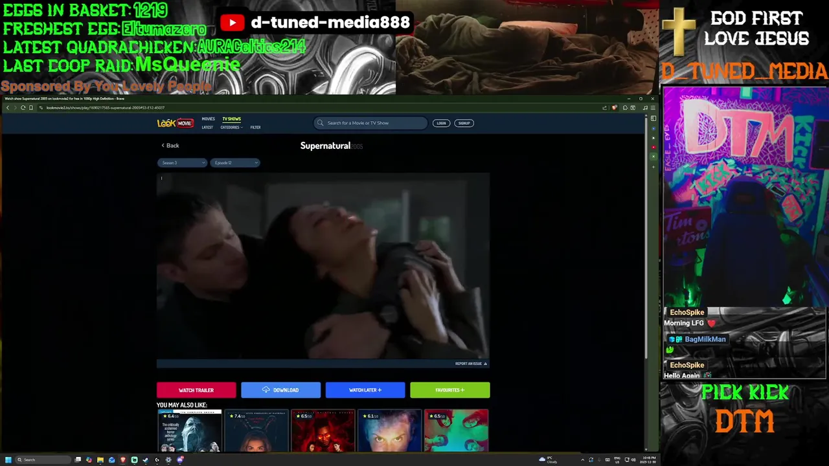Click the magnifier icon in the search field
Image resolution: width=829 pixels, height=466 pixels.
(x=320, y=123)
